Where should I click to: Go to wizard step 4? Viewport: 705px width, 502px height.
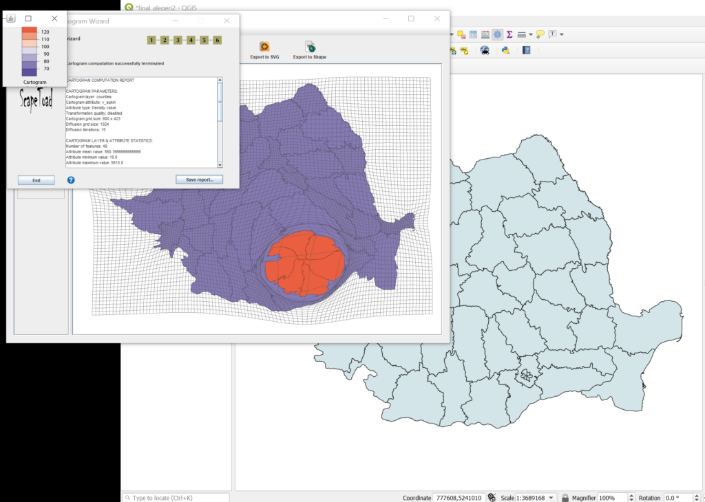coord(191,40)
